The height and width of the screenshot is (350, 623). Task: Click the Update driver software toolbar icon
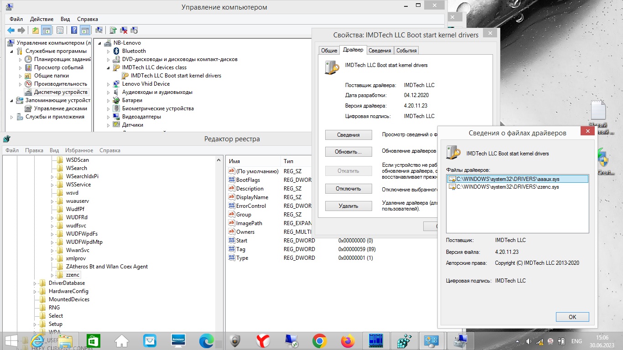tap(113, 31)
